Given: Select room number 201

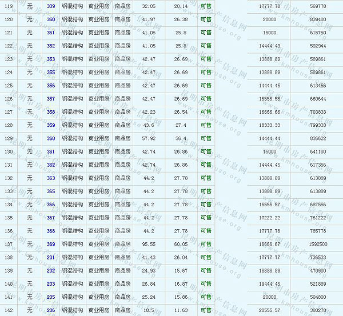Looking at the screenshot, I should [51, 258].
